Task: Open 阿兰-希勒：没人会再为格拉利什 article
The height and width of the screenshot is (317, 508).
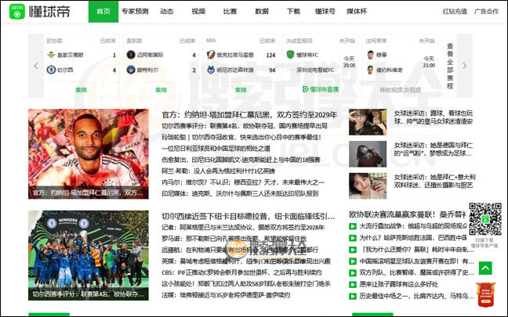Action: [219, 171]
